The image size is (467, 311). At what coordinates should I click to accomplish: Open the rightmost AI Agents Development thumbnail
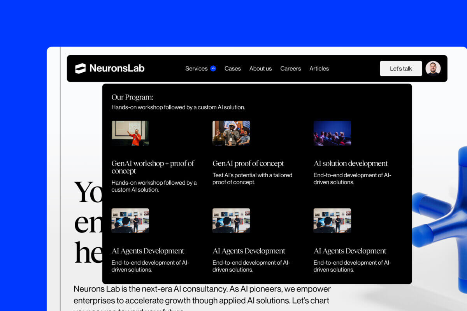(332, 220)
